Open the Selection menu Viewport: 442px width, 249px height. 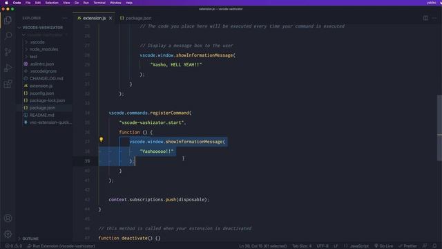(52, 3)
